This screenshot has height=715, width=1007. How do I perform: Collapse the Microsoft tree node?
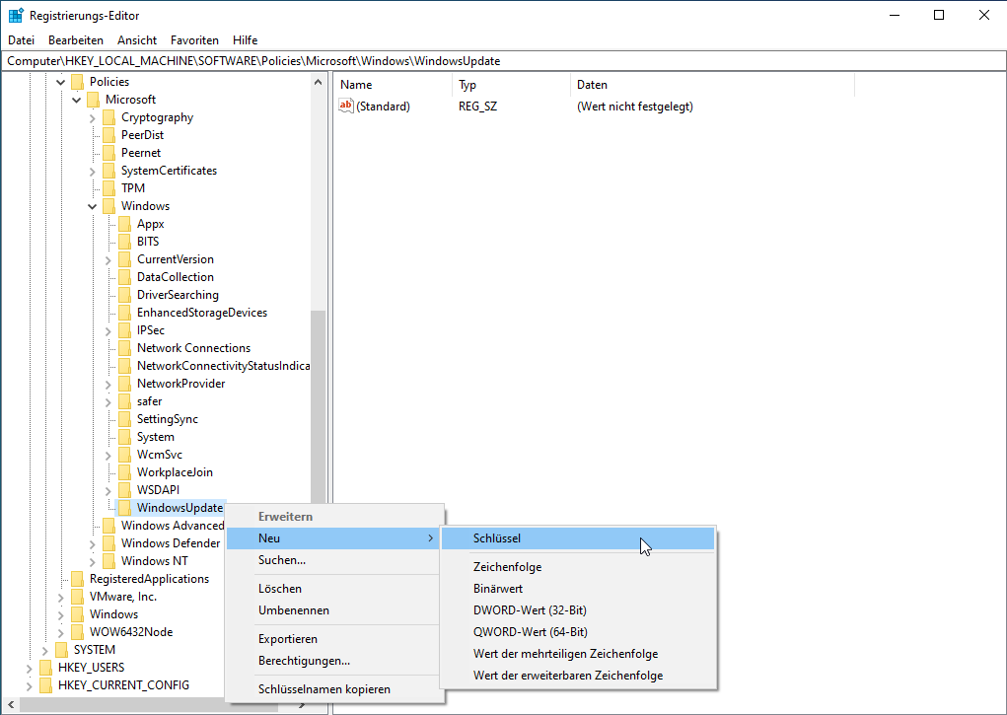click(x=76, y=100)
